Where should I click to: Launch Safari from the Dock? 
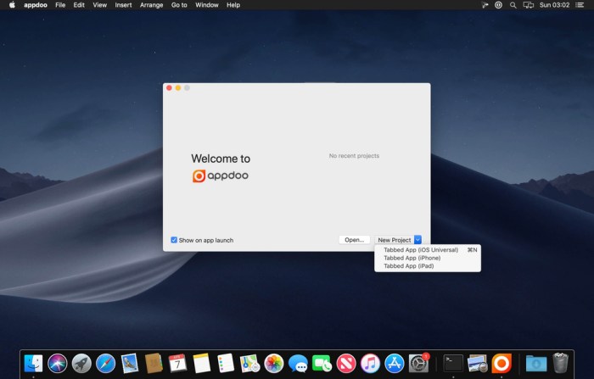[105, 363]
